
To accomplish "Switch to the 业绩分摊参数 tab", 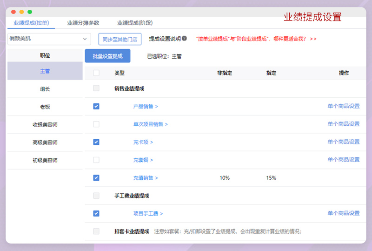I will tap(83, 23).
